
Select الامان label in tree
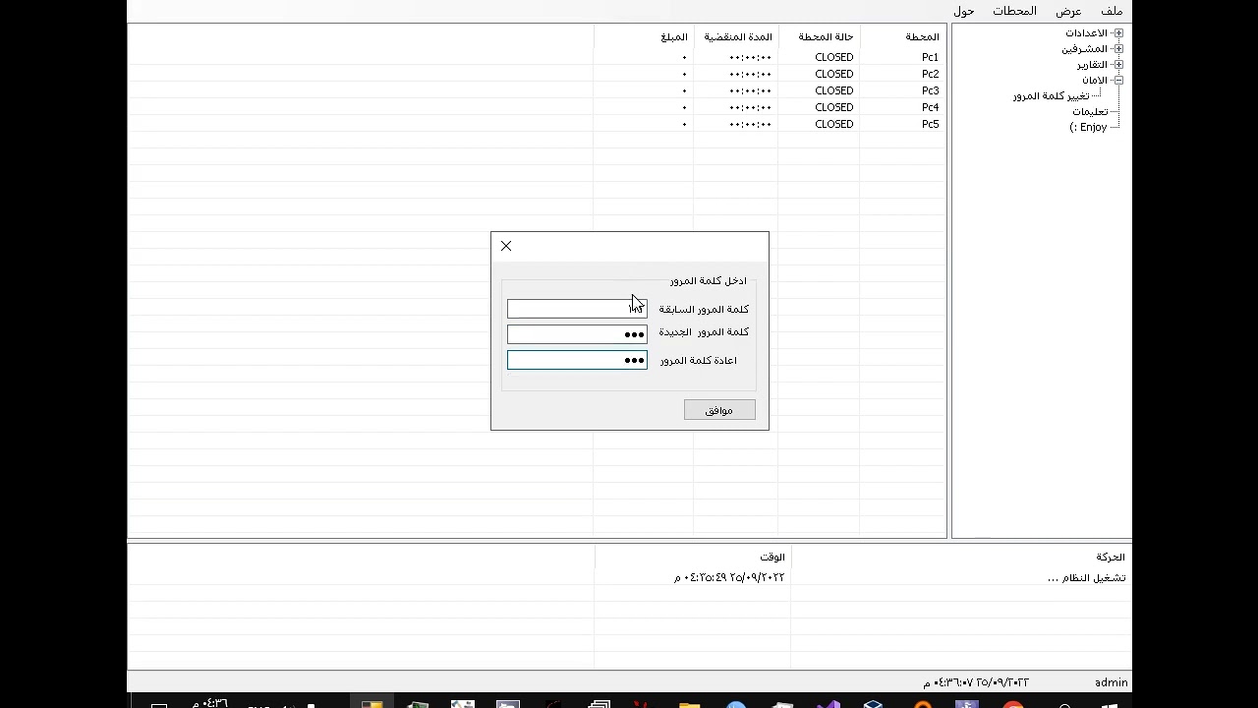(x=1095, y=81)
